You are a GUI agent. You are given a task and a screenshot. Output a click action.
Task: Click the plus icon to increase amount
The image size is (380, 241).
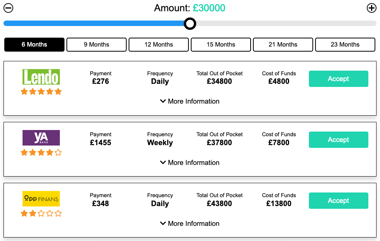pos(371,8)
